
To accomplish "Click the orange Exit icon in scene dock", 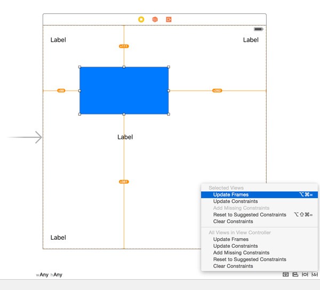I will tap(169, 19).
